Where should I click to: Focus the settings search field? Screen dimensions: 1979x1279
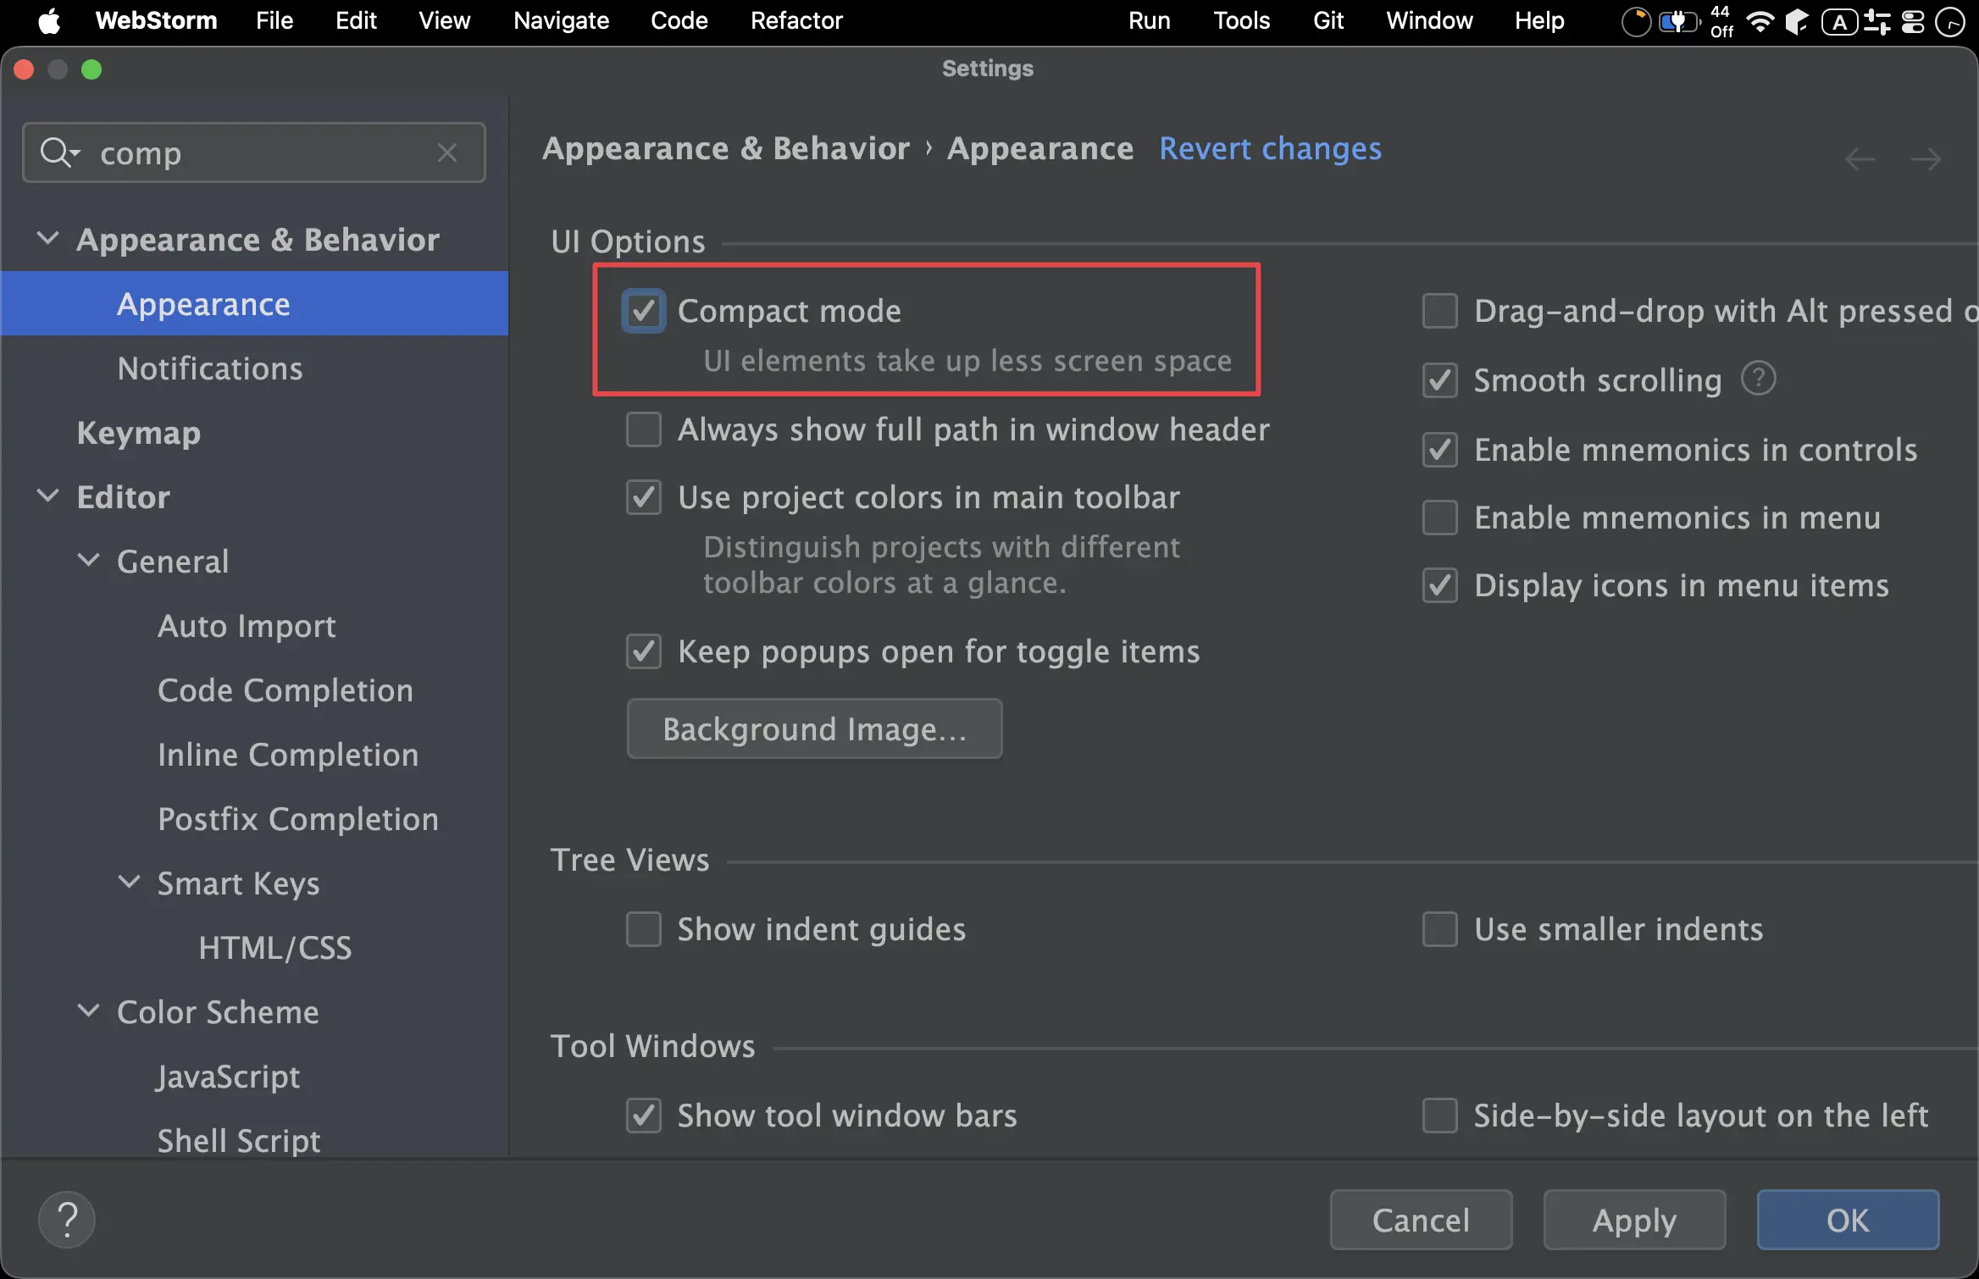pyautogui.click(x=254, y=152)
